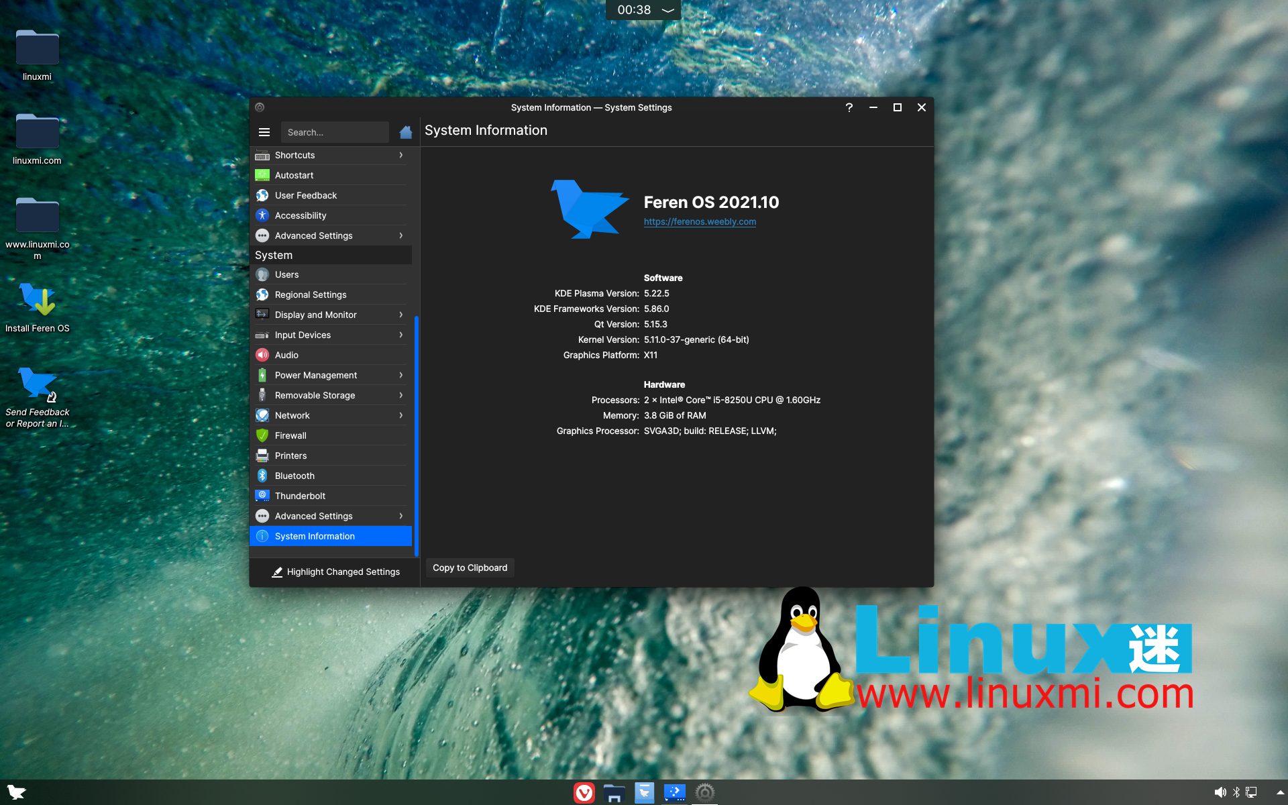Click the Users icon
The height and width of the screenshot is (805, 1288).
pos(262,274)
